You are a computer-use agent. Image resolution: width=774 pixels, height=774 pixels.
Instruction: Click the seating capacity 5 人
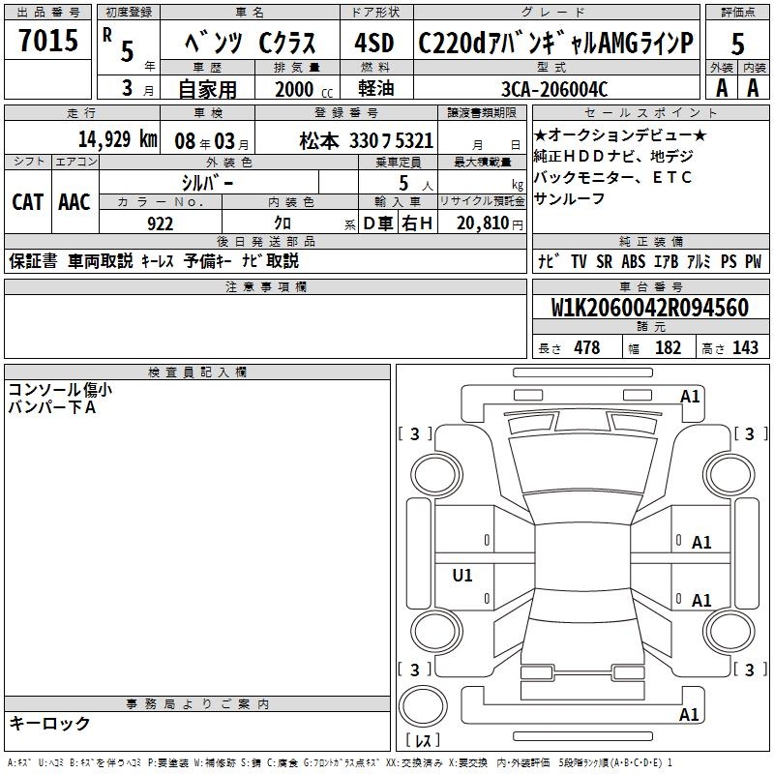(416, 183)
